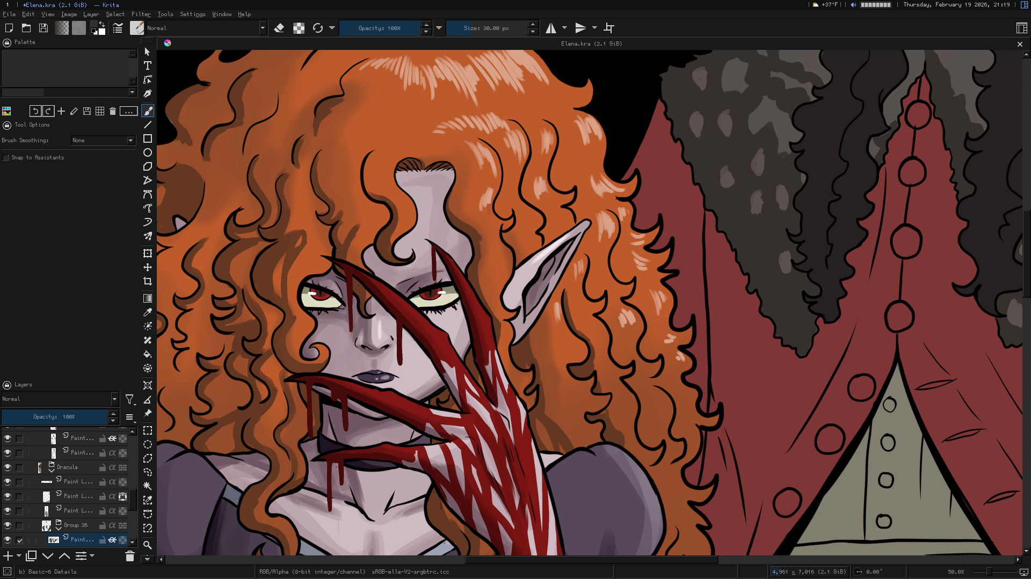Screen dimensions: 1031x579
Task: Enable Snap to Assistants checkbox
Action: 6,158
